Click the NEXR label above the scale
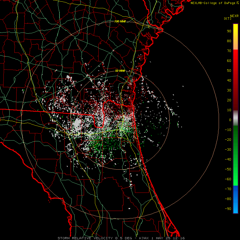Image resolution: width=240 pixels, height=240 pixels. (x=234, y=16)
